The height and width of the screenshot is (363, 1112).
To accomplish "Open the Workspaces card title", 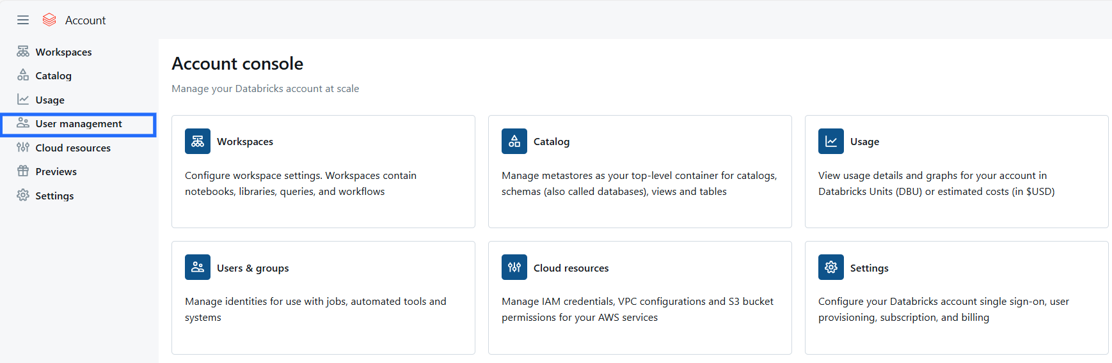I will pos(244,141).
